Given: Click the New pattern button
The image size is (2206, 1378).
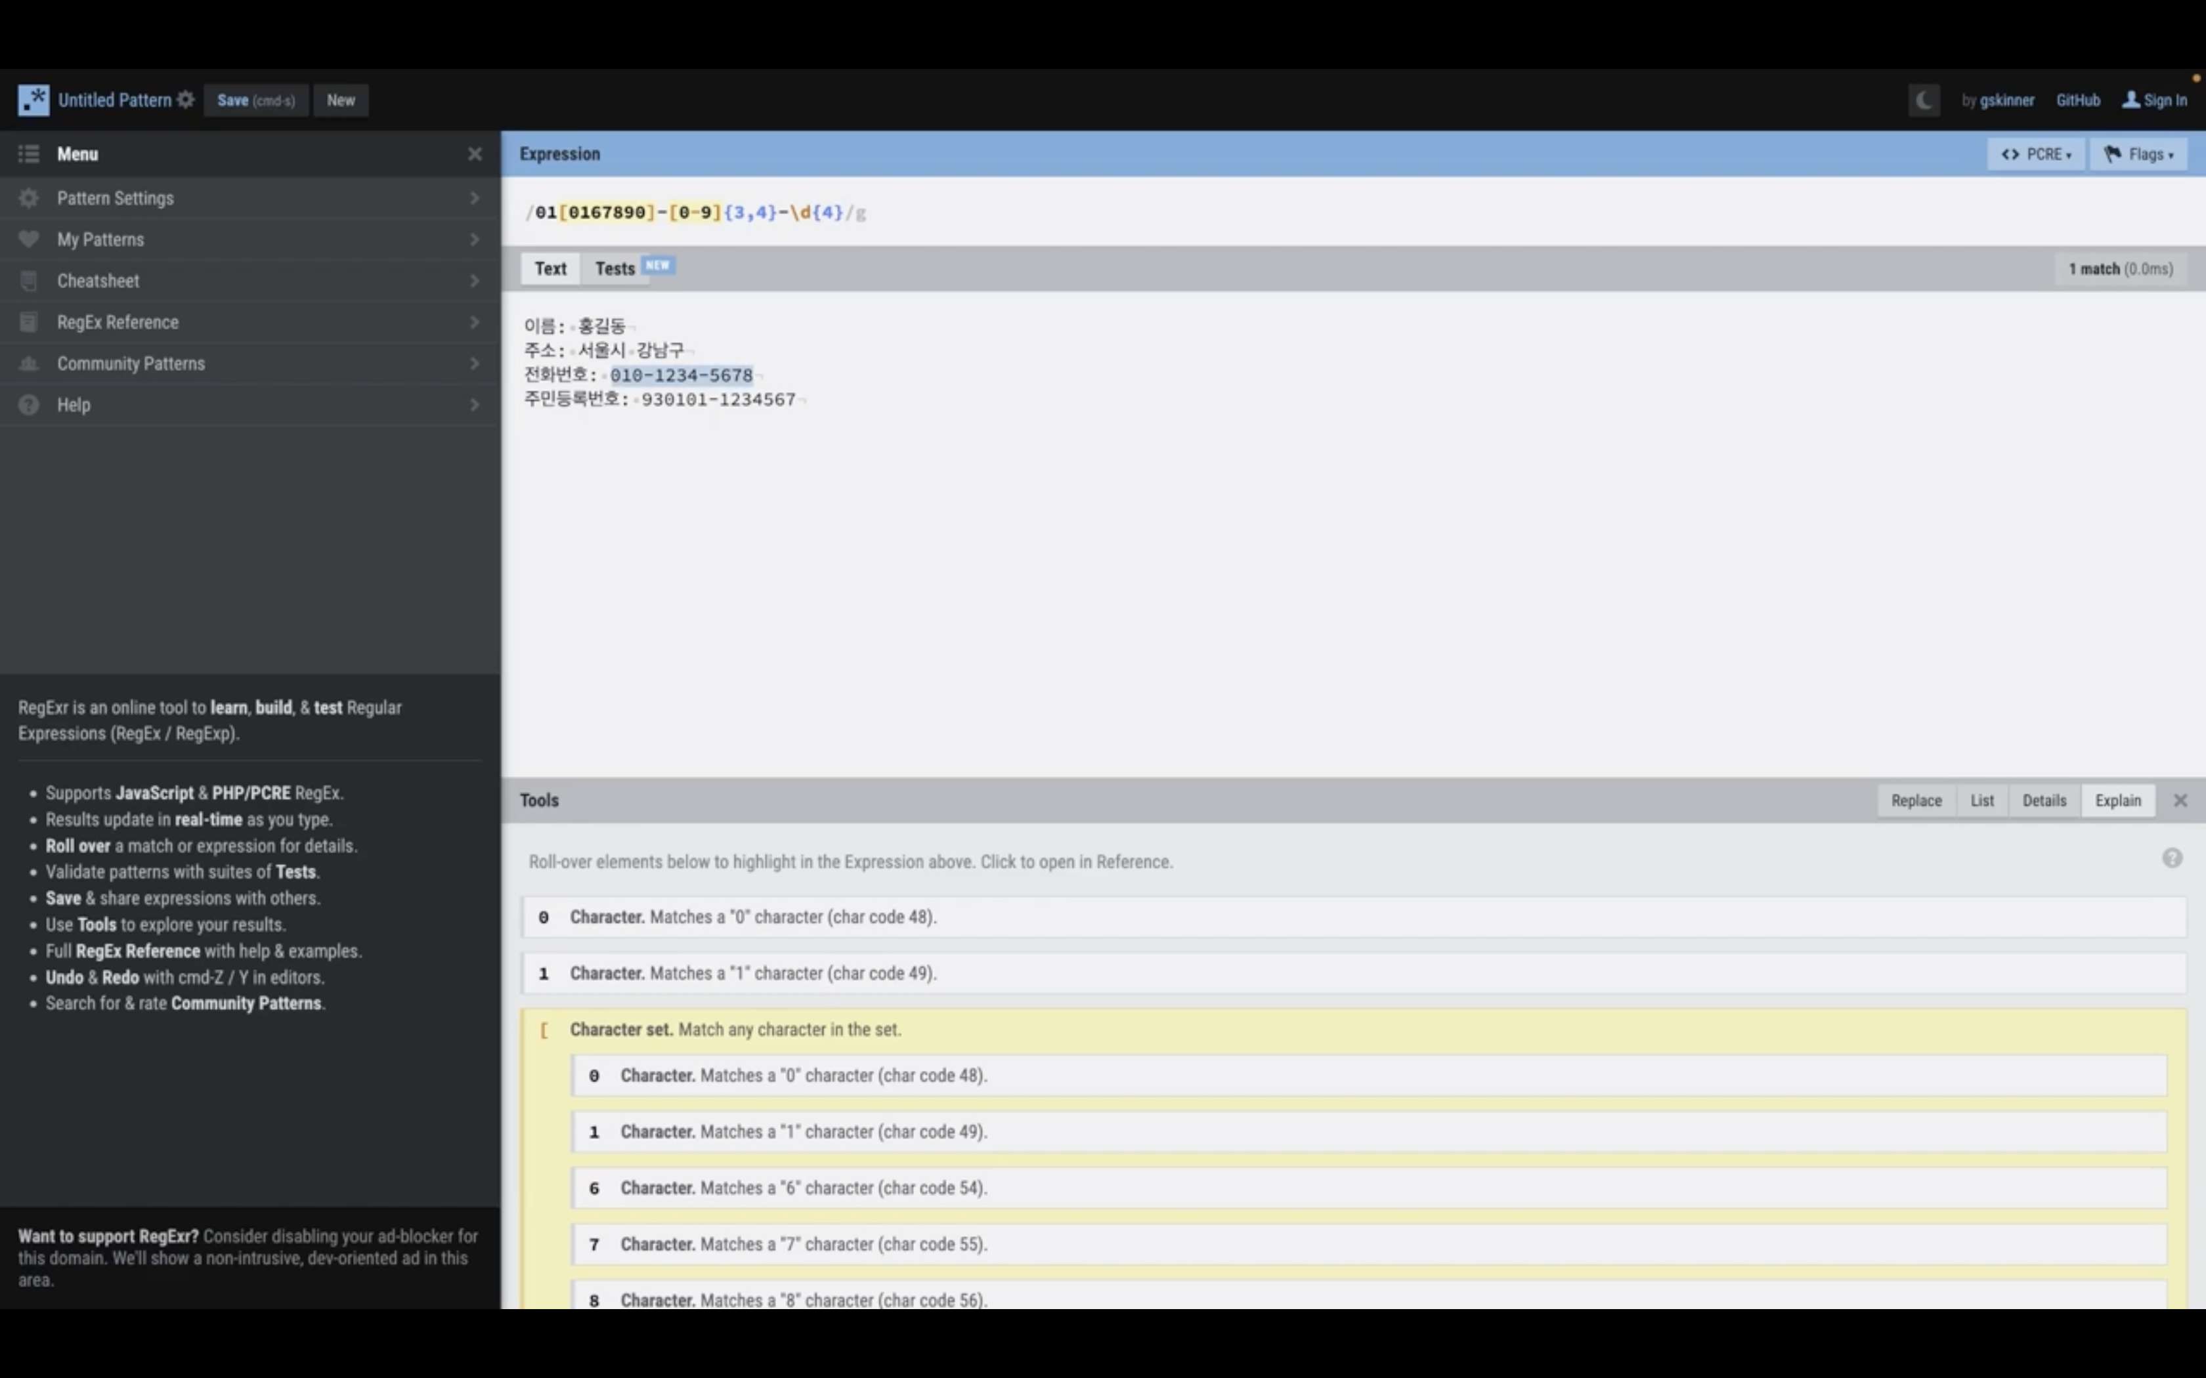Looking at the screenshot, I should tap(341, 100).
